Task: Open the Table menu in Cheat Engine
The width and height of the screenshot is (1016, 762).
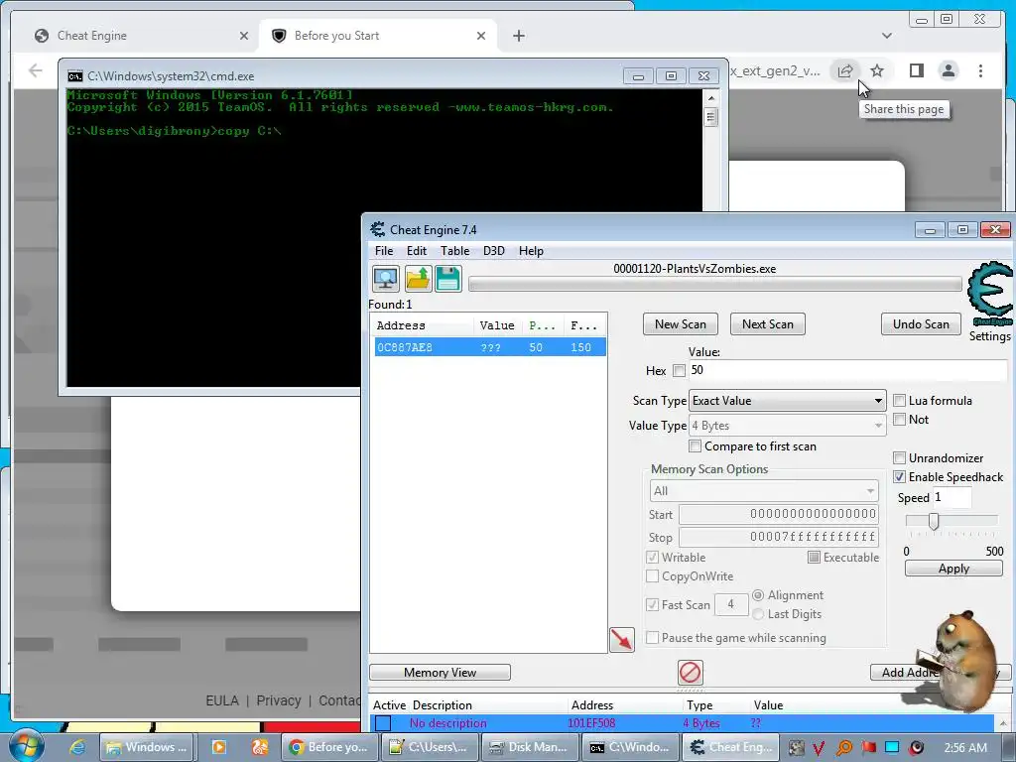Action: tap(454, 251)
